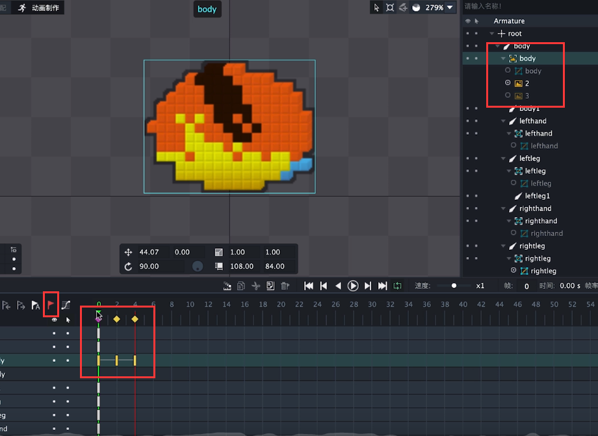598x436 pixels.
Task: Jump to the last frame
Action: [x=382, y=286]
